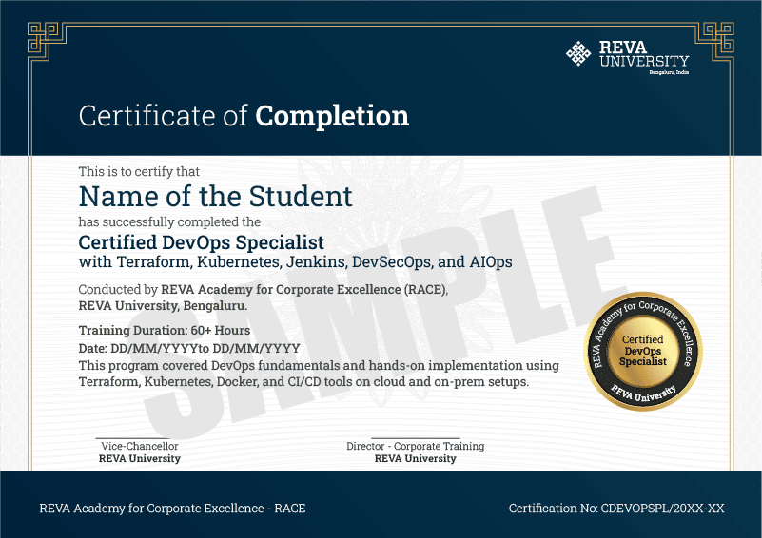
Task: Click the 'with Terraform, Kubernetes, Jenkins' subtitle line
Action: (296, 262)
